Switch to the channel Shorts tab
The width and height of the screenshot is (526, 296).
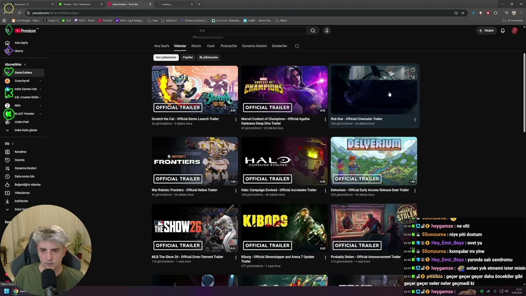(196, 46)
